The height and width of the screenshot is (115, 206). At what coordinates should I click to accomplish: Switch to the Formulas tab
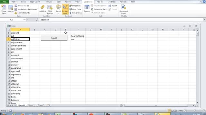tap(48, 2)
